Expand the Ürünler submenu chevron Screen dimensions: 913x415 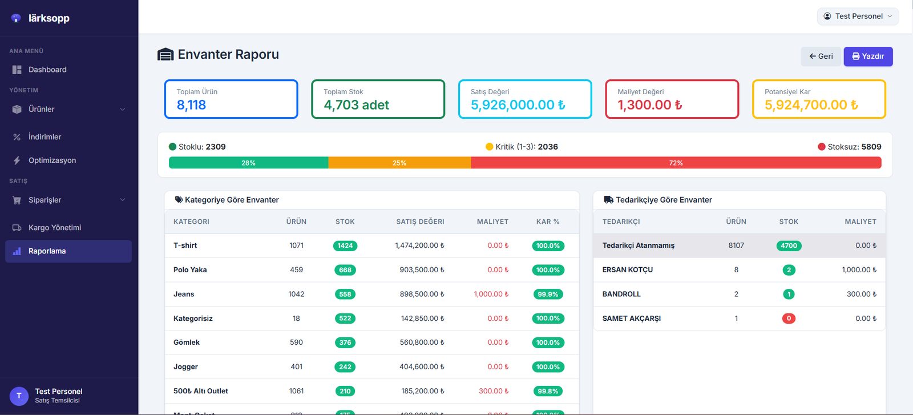click(x=122, y=109)
